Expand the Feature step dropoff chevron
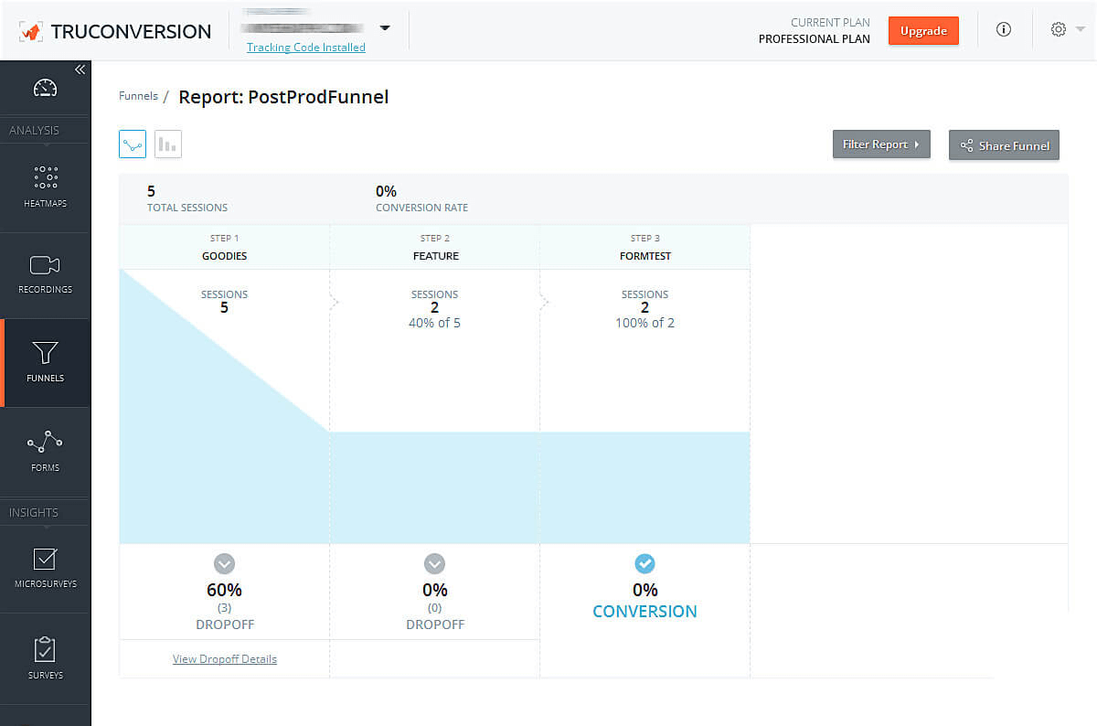Screen dimensions: 1097x726 click(x=434, y=564)
